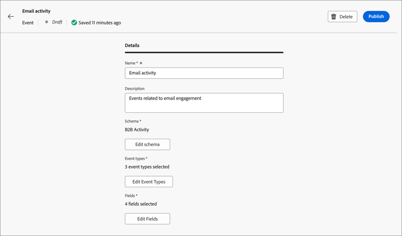
Task: Click the trash icon to delete event
Action: point(334,17)
